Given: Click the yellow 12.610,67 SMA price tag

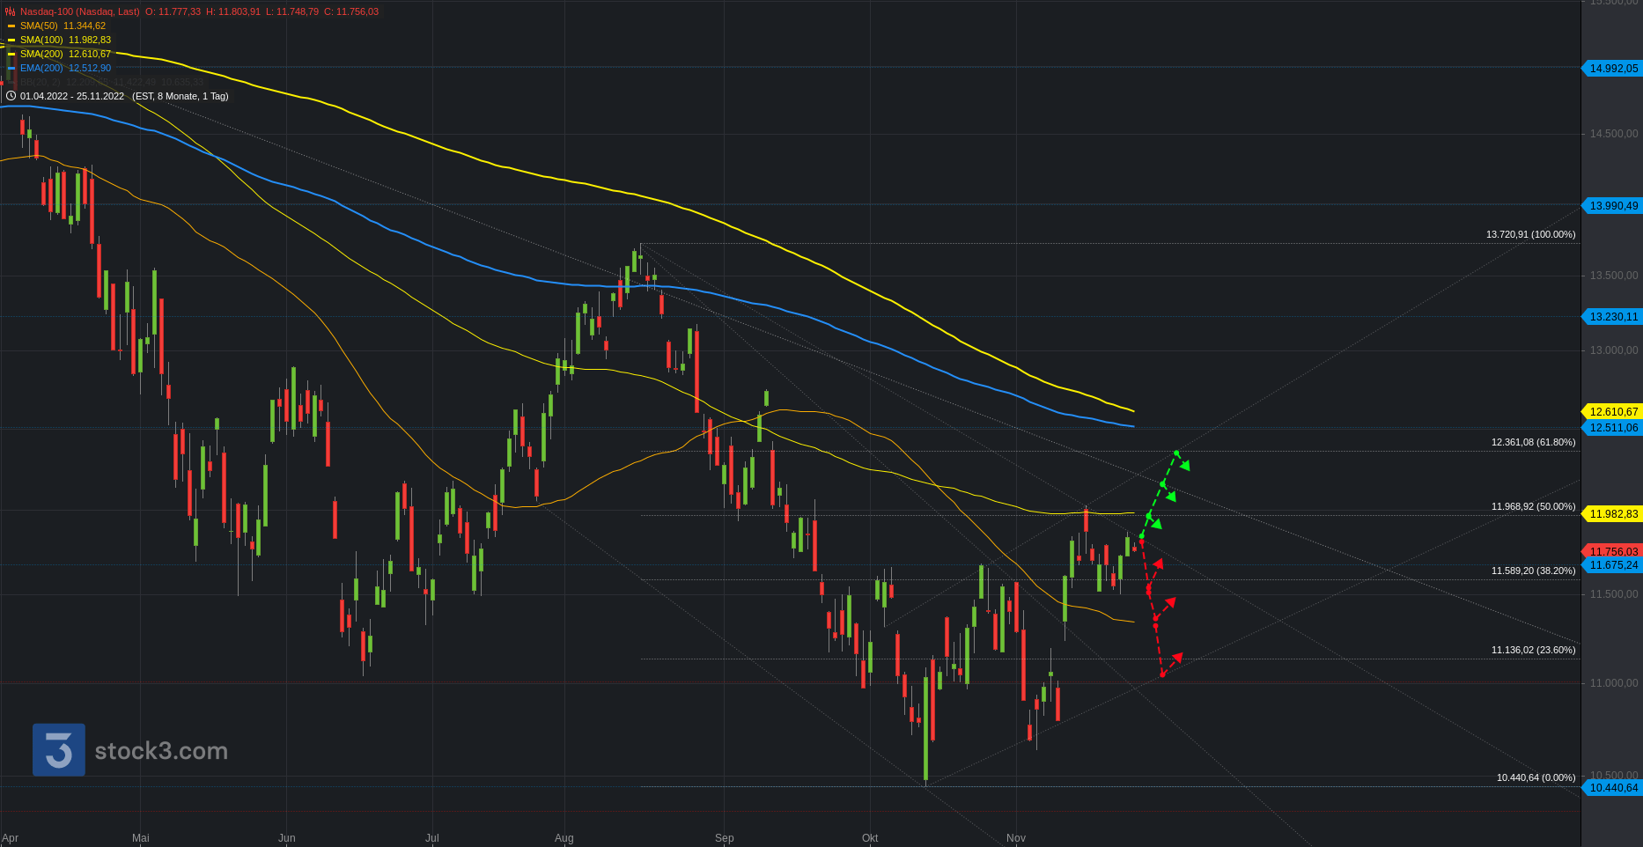Looking at the screenshot, I should 1613,411.
